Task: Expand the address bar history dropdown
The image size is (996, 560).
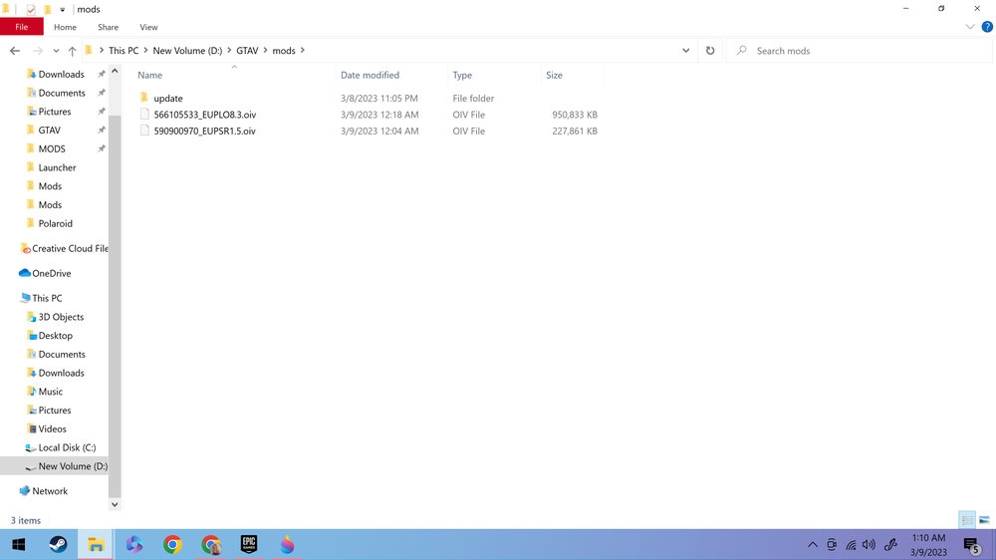Action: tap(686, 50)
